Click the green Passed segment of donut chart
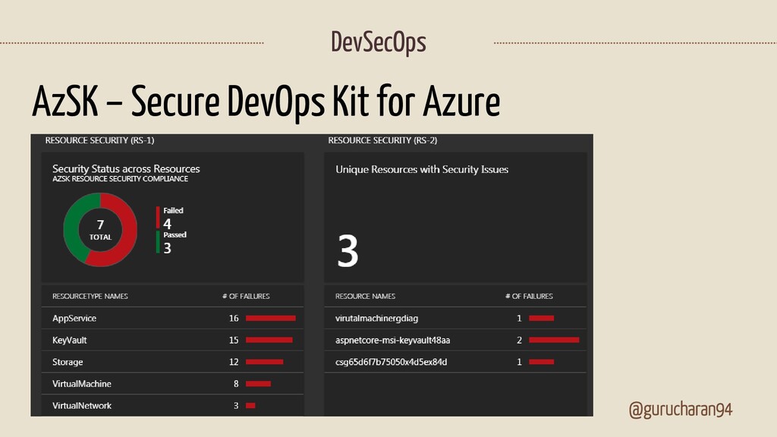The height and width of the screenshot is (437, 777). pos(74,229)
